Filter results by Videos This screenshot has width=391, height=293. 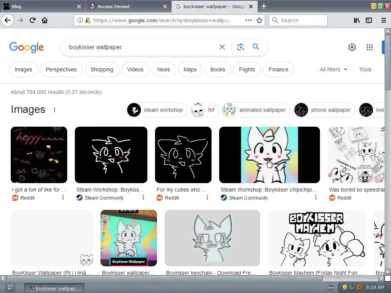(136, 69)
